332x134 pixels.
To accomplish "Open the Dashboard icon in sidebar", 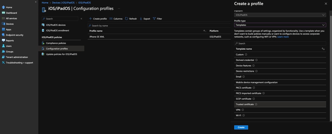I will pyautogui.click(x=3, y=13).
